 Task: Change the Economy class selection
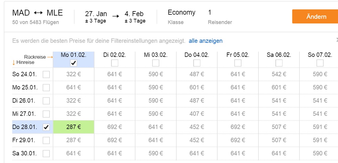pyautogui.click(x=181, y=16)
